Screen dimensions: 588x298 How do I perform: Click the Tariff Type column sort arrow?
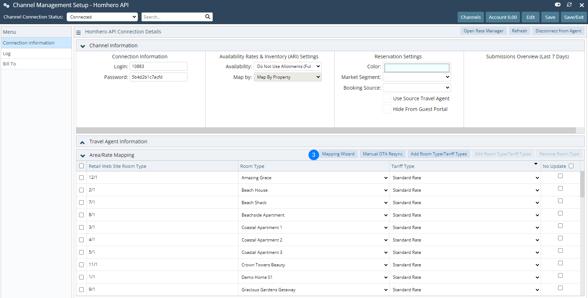pos(535,164)
